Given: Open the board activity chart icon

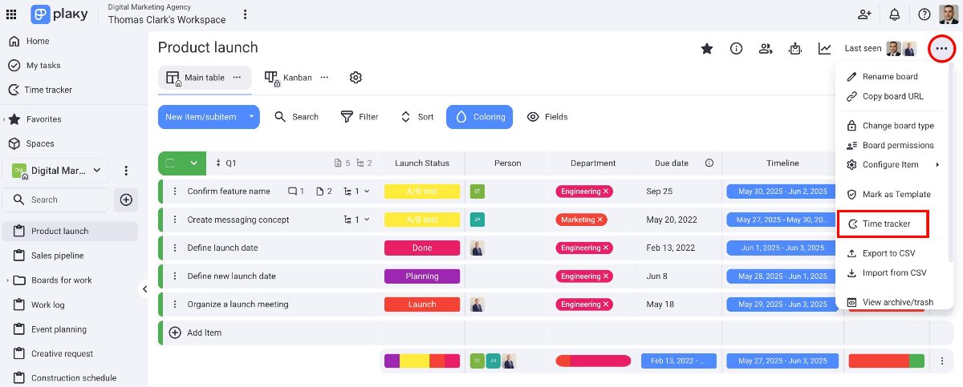Looking at the screenshot, I should coord(825,49).
